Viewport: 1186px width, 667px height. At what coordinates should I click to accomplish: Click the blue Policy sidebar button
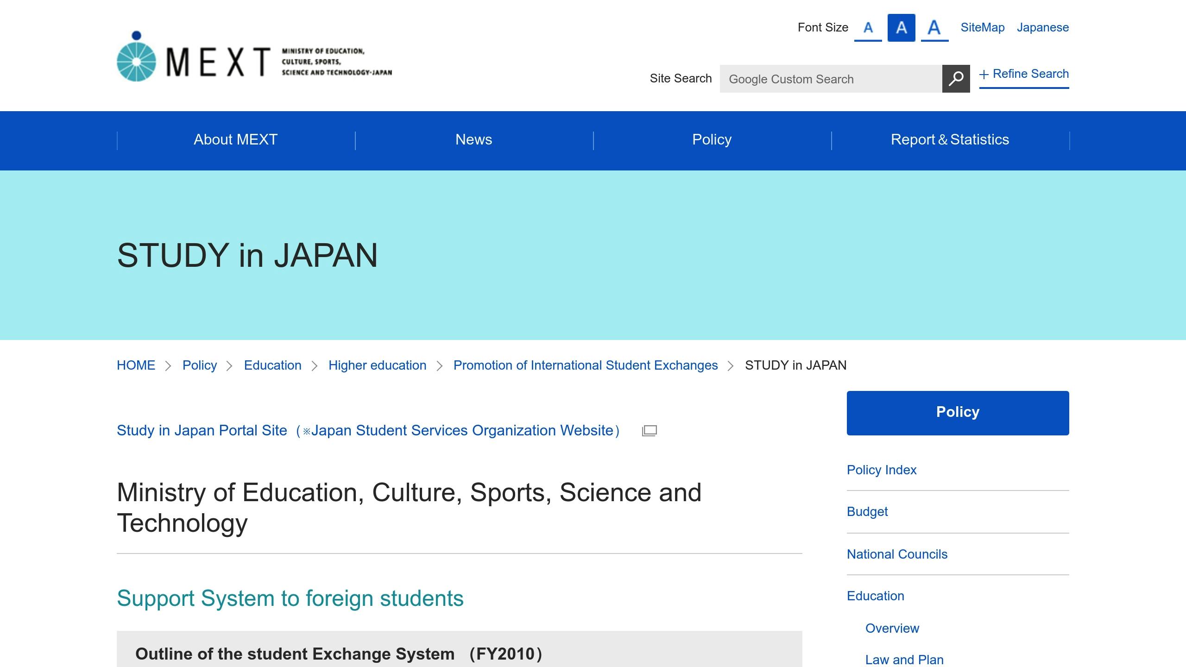click(958, 413)
